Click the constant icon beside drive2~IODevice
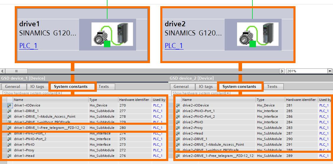 click(x=178, y=105)
